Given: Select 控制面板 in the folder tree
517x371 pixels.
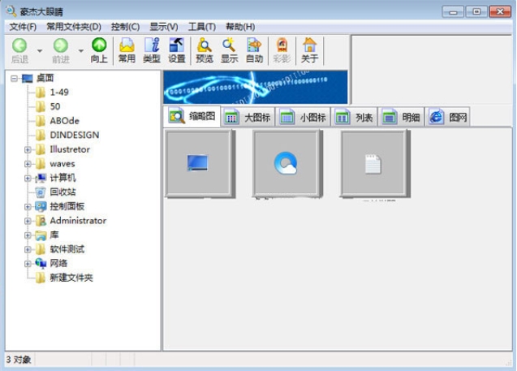Looking at the screenshot, I should pos(67,206).
